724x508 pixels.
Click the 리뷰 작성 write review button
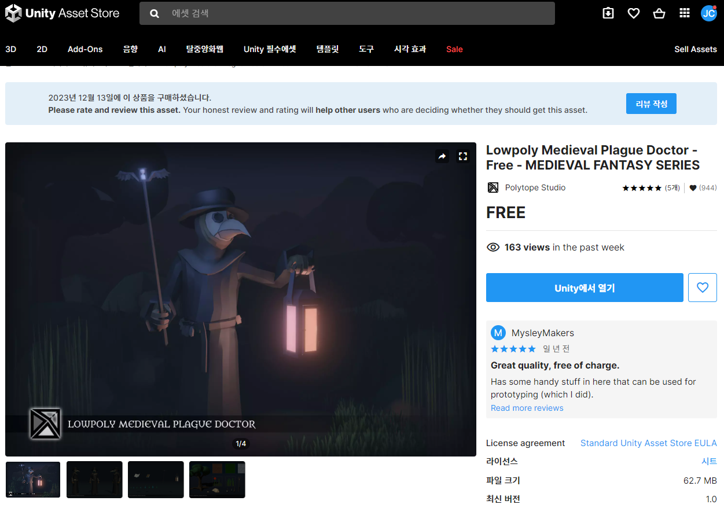[651, 104]
